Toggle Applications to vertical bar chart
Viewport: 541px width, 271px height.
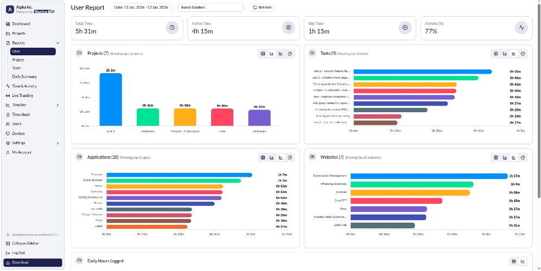(272, 158)
